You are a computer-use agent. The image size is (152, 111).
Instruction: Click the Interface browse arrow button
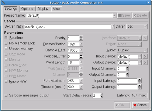pyautogui.click(x=145, y=38)
